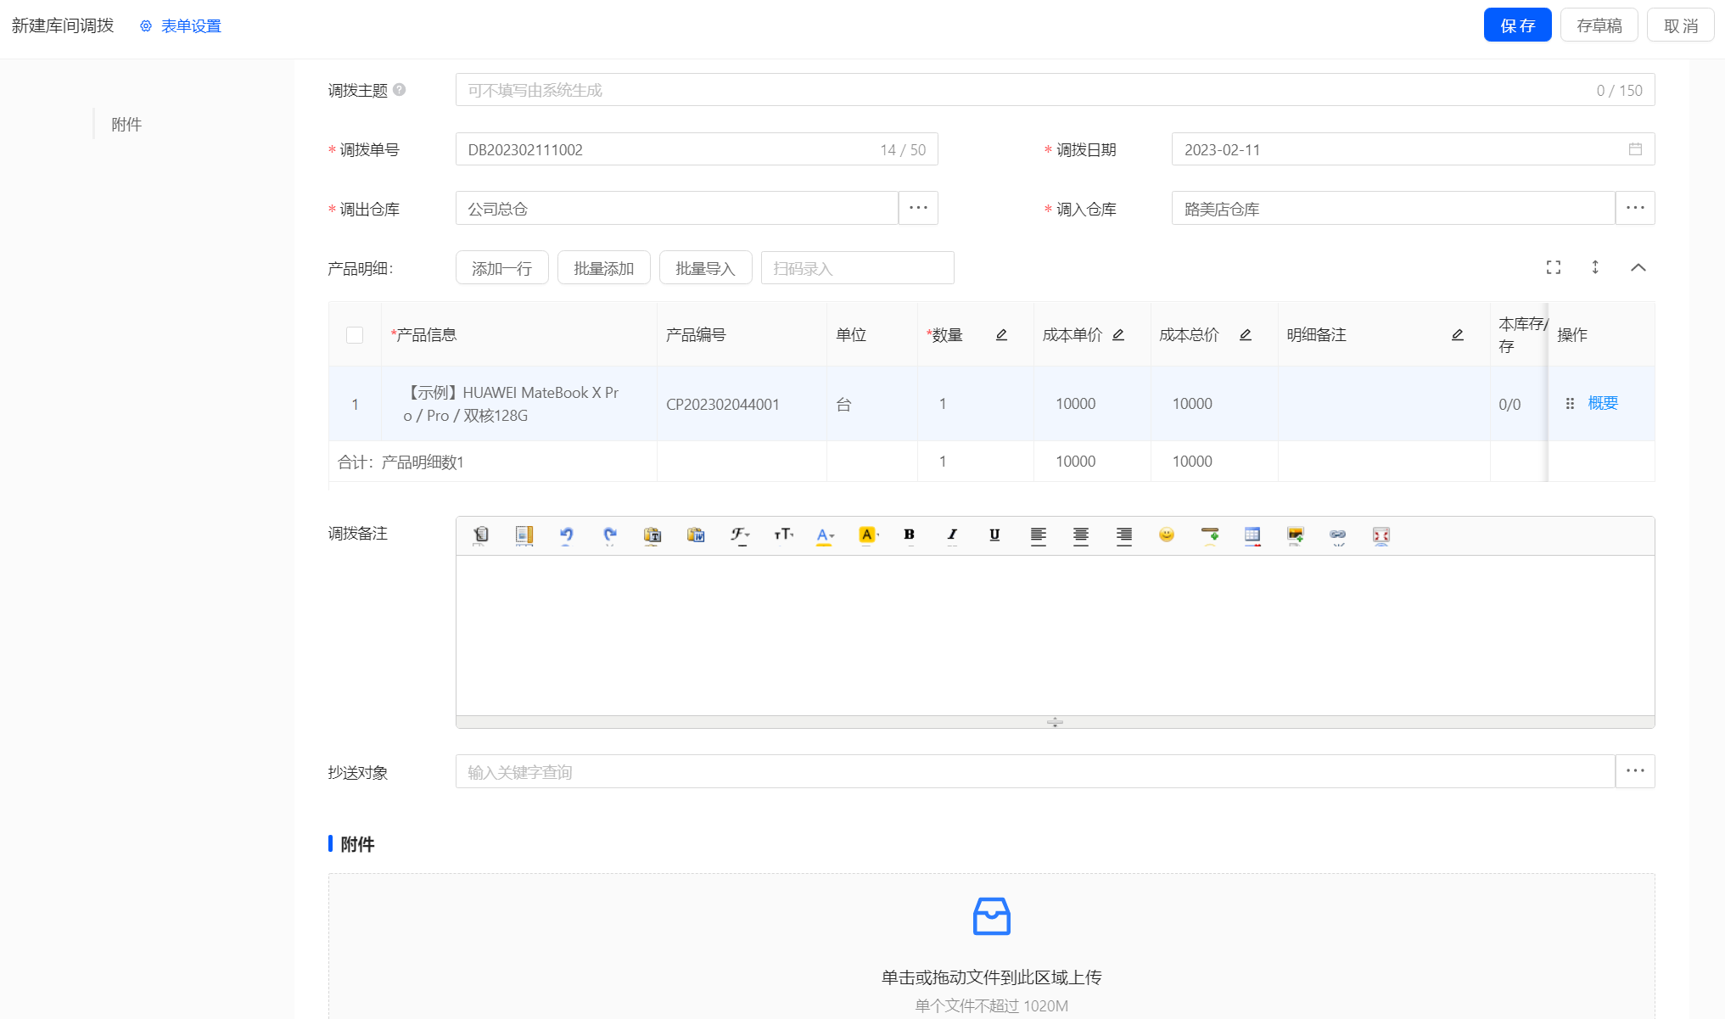Go to the 附件 section in the sidebar
This screenshot has height=1019, width=1725.
126,125
